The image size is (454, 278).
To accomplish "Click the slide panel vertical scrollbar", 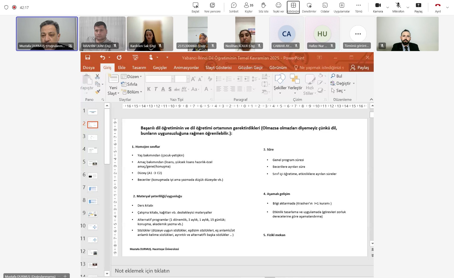I will tap(107, 136).
